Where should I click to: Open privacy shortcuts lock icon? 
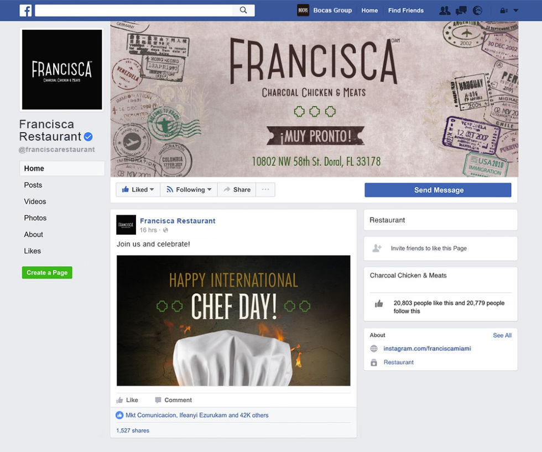point(504,11)
